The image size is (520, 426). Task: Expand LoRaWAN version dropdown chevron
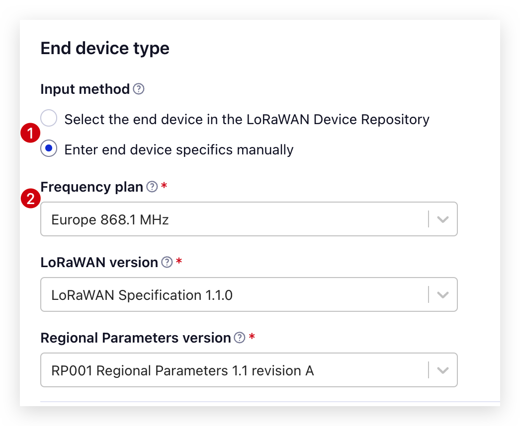click(443, 294)
